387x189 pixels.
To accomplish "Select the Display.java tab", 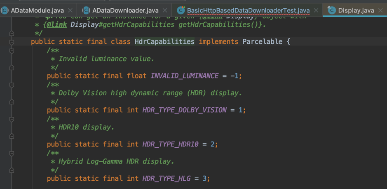I will (356, 10).
